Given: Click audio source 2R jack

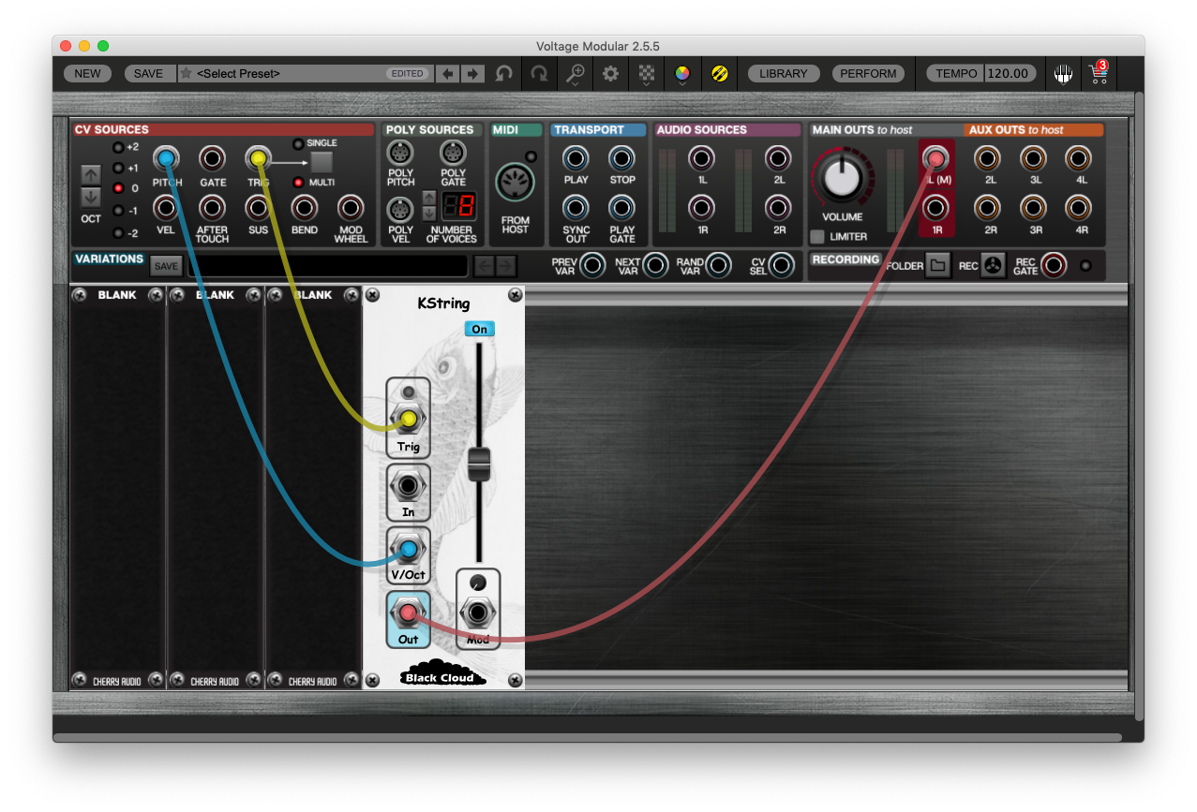Looking at the screenshot, I should (x=777, y=208).
